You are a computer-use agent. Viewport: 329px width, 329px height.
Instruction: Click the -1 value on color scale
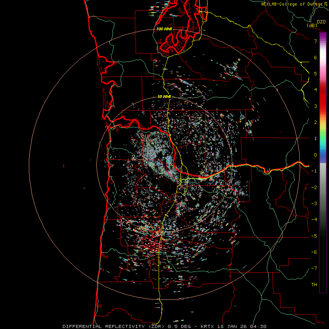[314, 171]
